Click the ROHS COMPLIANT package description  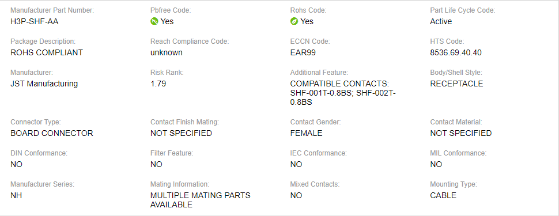(x=47, y=53)
